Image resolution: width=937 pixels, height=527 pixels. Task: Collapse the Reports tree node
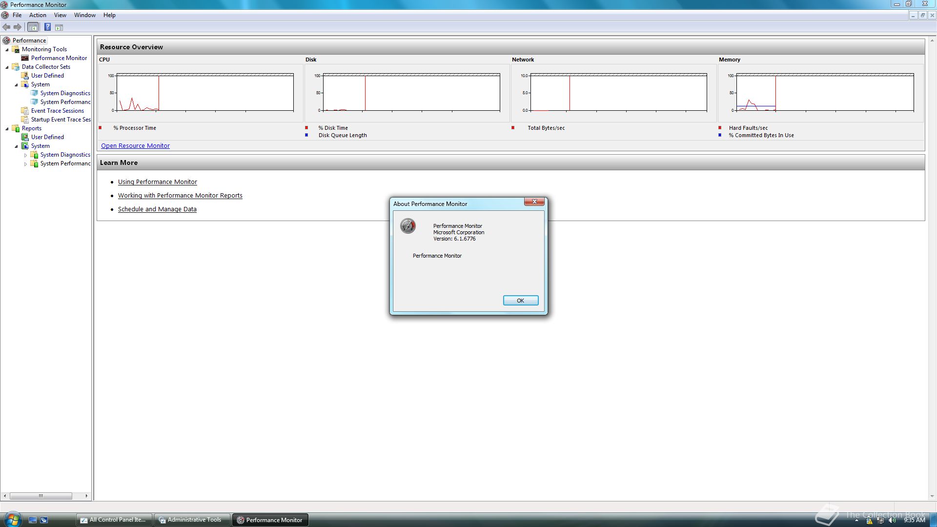point(7,129)
